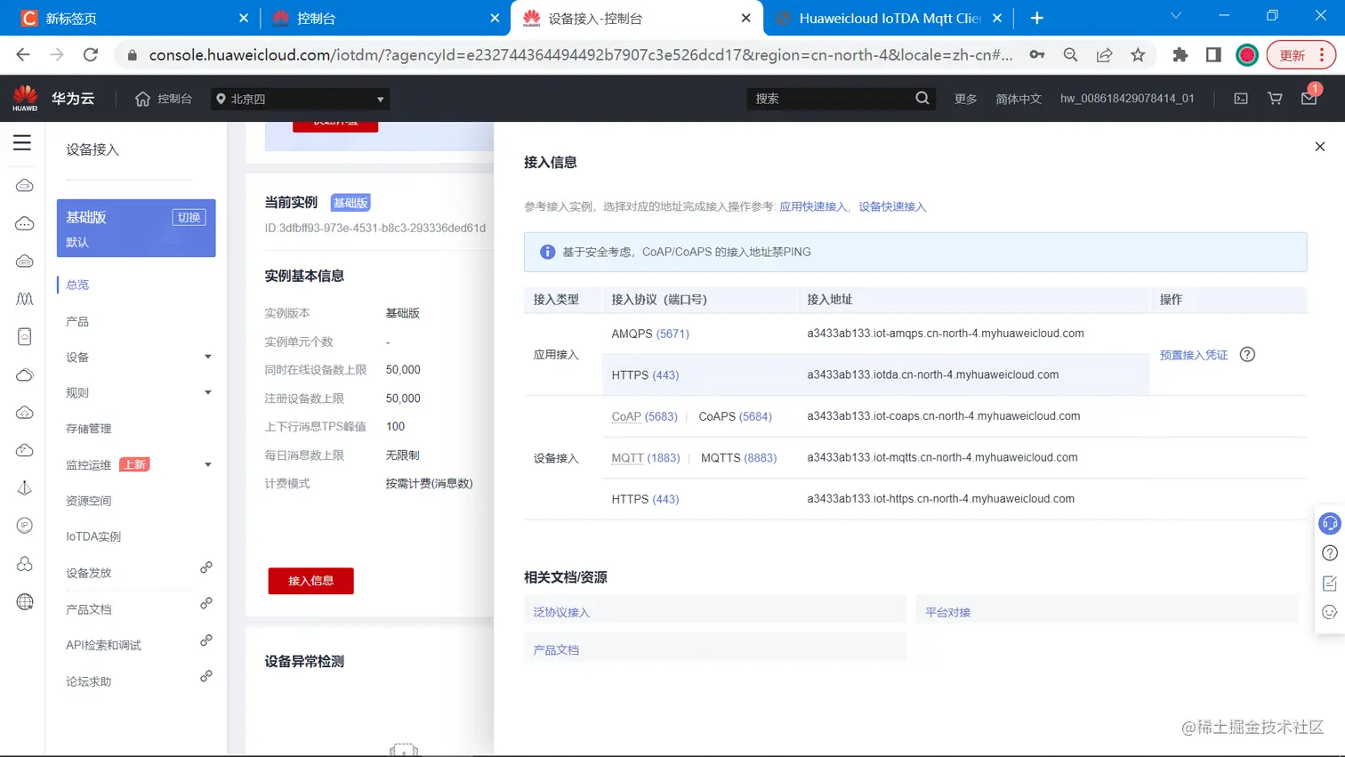Viewport: 1345px width, 757px height.
Task: Click the 预置接入凭证 link
Action: click(1194, 355)
